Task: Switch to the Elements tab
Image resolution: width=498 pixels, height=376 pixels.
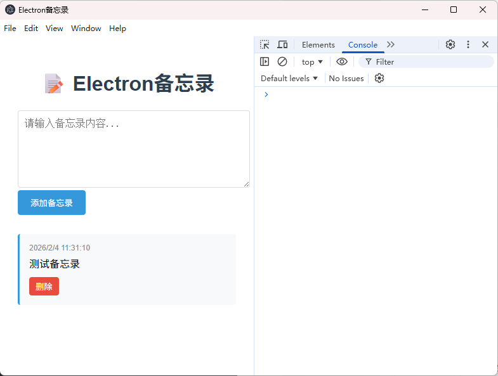Action: coord(318,45)
